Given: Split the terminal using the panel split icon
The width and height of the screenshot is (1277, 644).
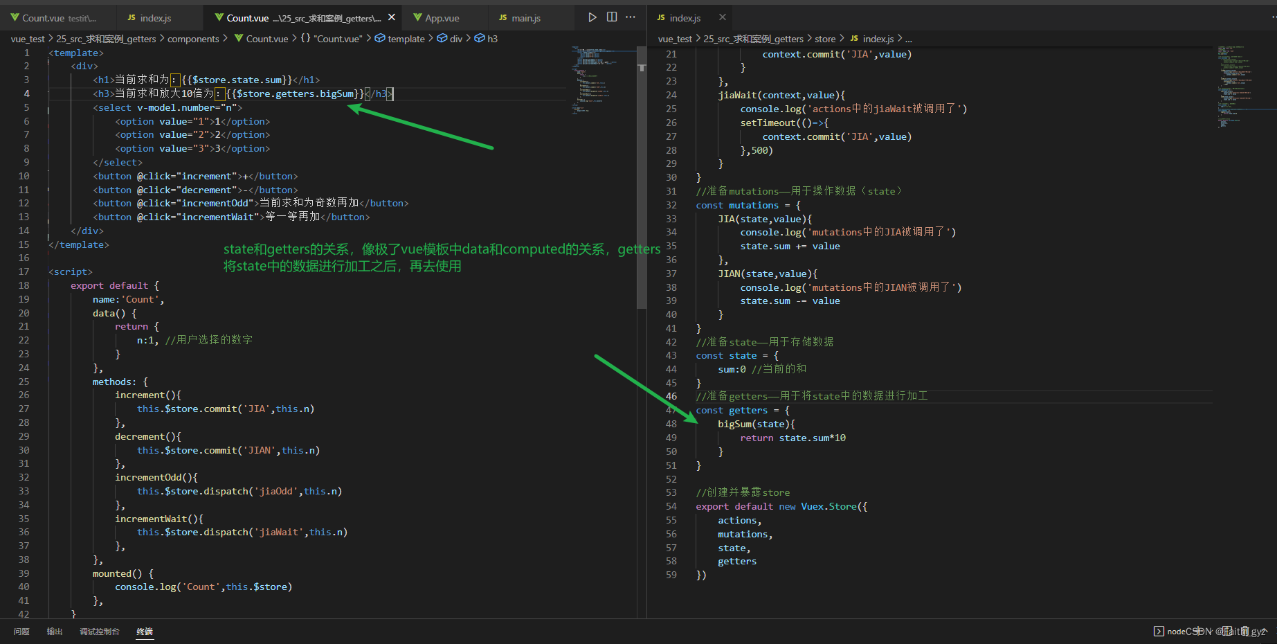Looking at the screenshot, I should [1226, 631].
